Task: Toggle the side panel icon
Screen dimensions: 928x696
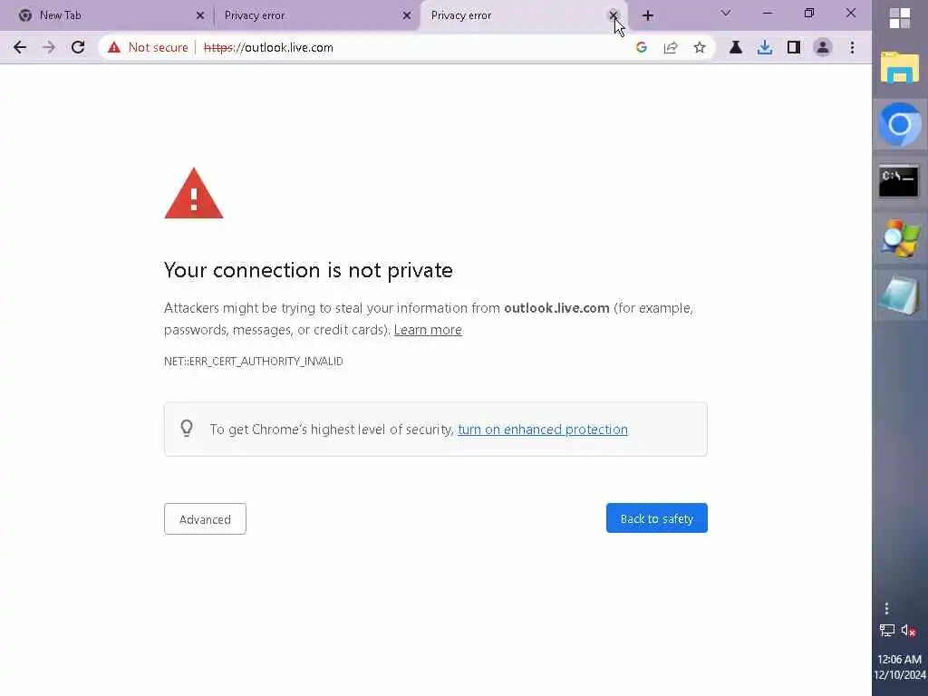Action: (x=794, y=47)
